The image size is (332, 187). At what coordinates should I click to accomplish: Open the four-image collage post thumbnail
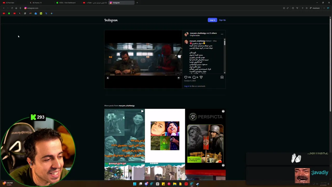[x=165, y=136]
